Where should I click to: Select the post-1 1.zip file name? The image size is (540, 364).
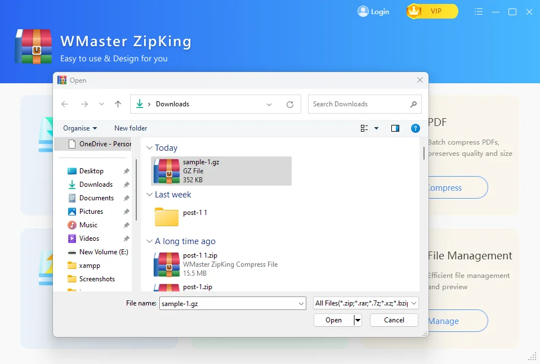pos(200,255)
